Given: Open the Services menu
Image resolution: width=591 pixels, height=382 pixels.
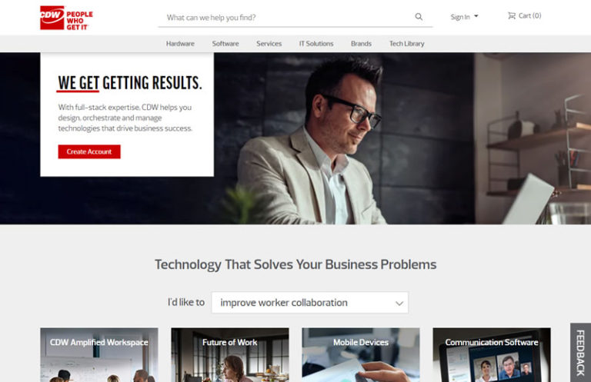Looking at the screenshot, I should point(269,44).
